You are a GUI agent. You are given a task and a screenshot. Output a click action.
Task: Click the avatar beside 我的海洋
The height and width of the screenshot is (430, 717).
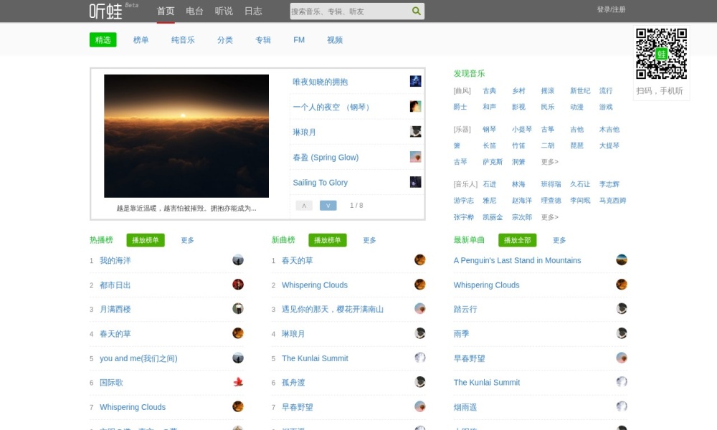[x=238, y=260]
